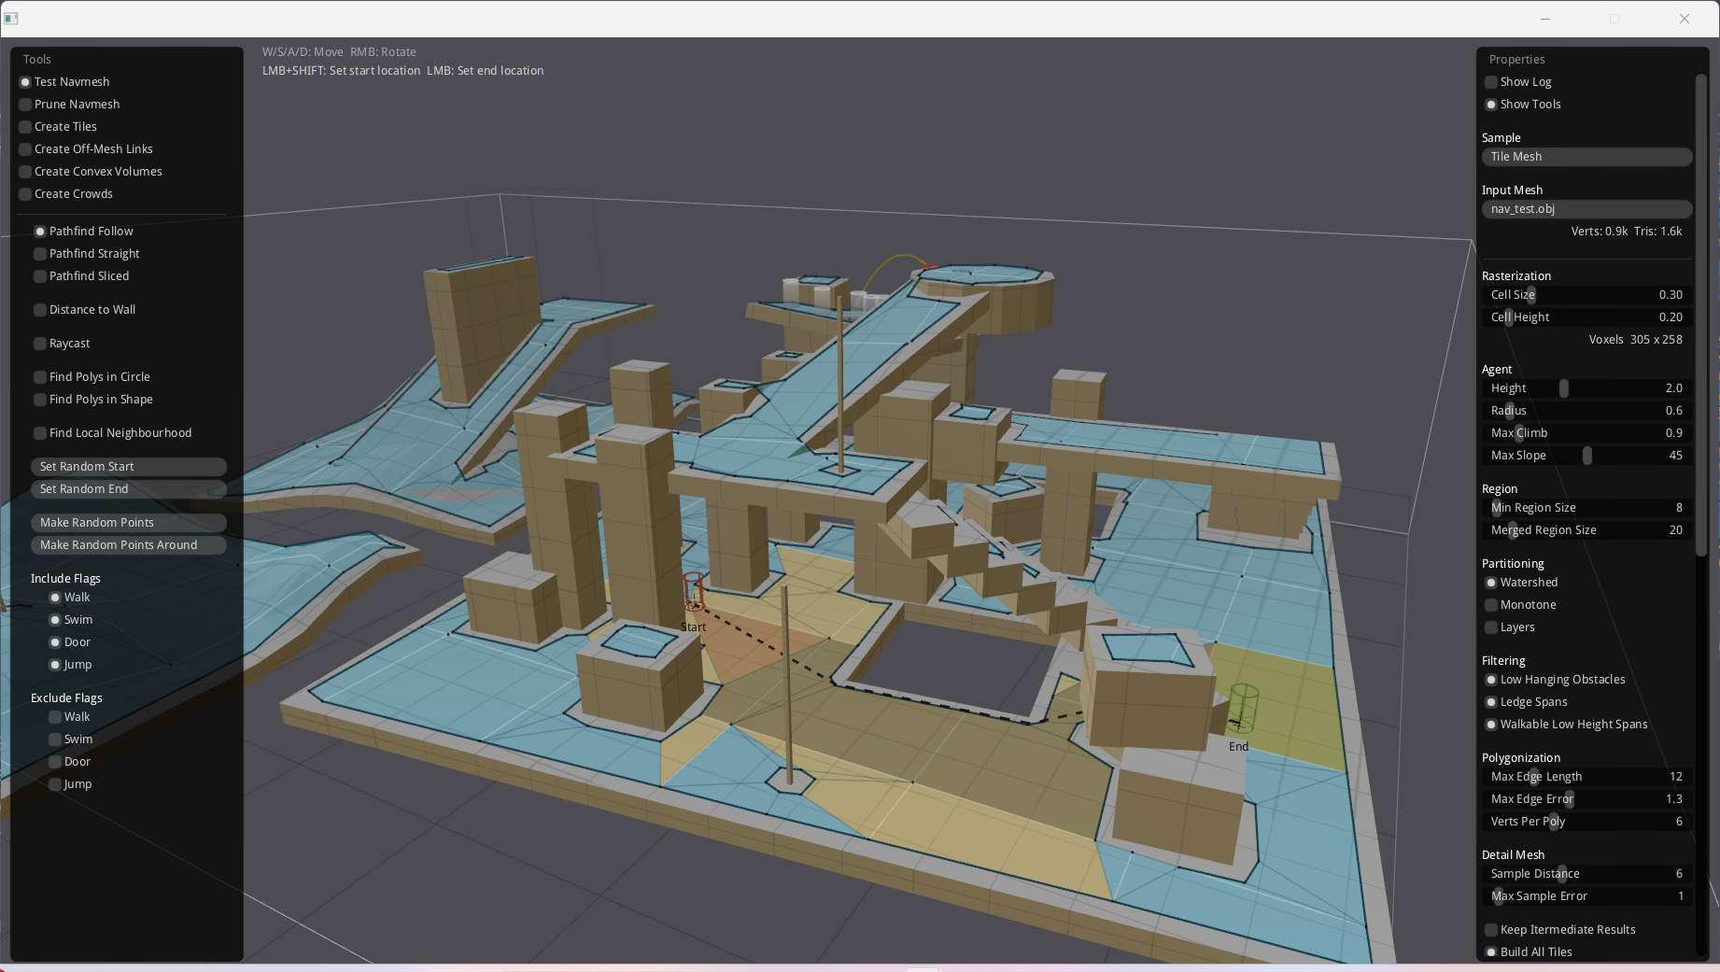Screen dimensions: 1720x972
Task: Select the Prune Navmesh tool
Action: 70,105
